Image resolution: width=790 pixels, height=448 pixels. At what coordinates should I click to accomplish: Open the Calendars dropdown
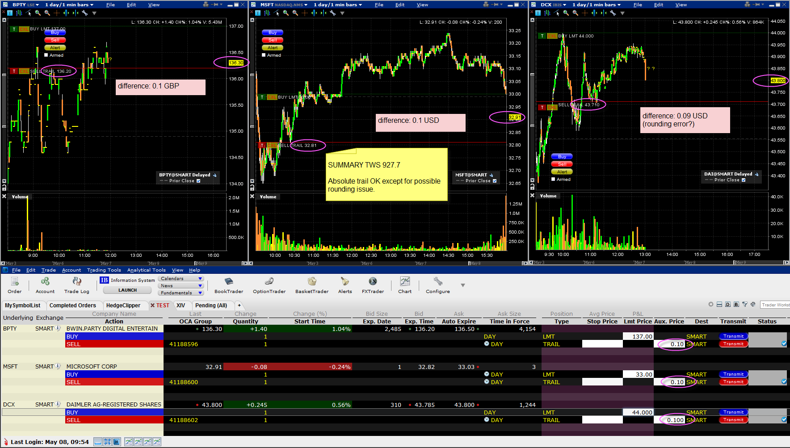coord(181,279)
